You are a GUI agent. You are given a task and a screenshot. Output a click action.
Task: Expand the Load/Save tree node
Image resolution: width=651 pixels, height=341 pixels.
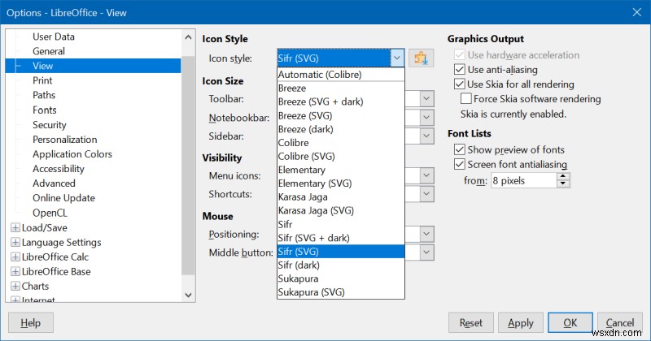coord(15,227)
